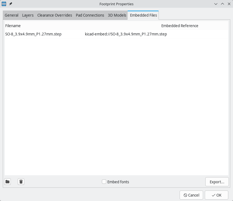Delete the selected embedded file
Screen dimensions: 233x201
[x=21, y=182]
